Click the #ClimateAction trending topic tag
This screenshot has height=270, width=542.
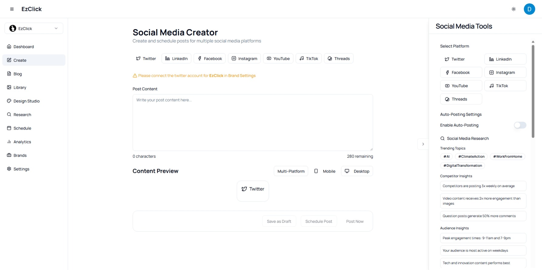click(471, 156)
